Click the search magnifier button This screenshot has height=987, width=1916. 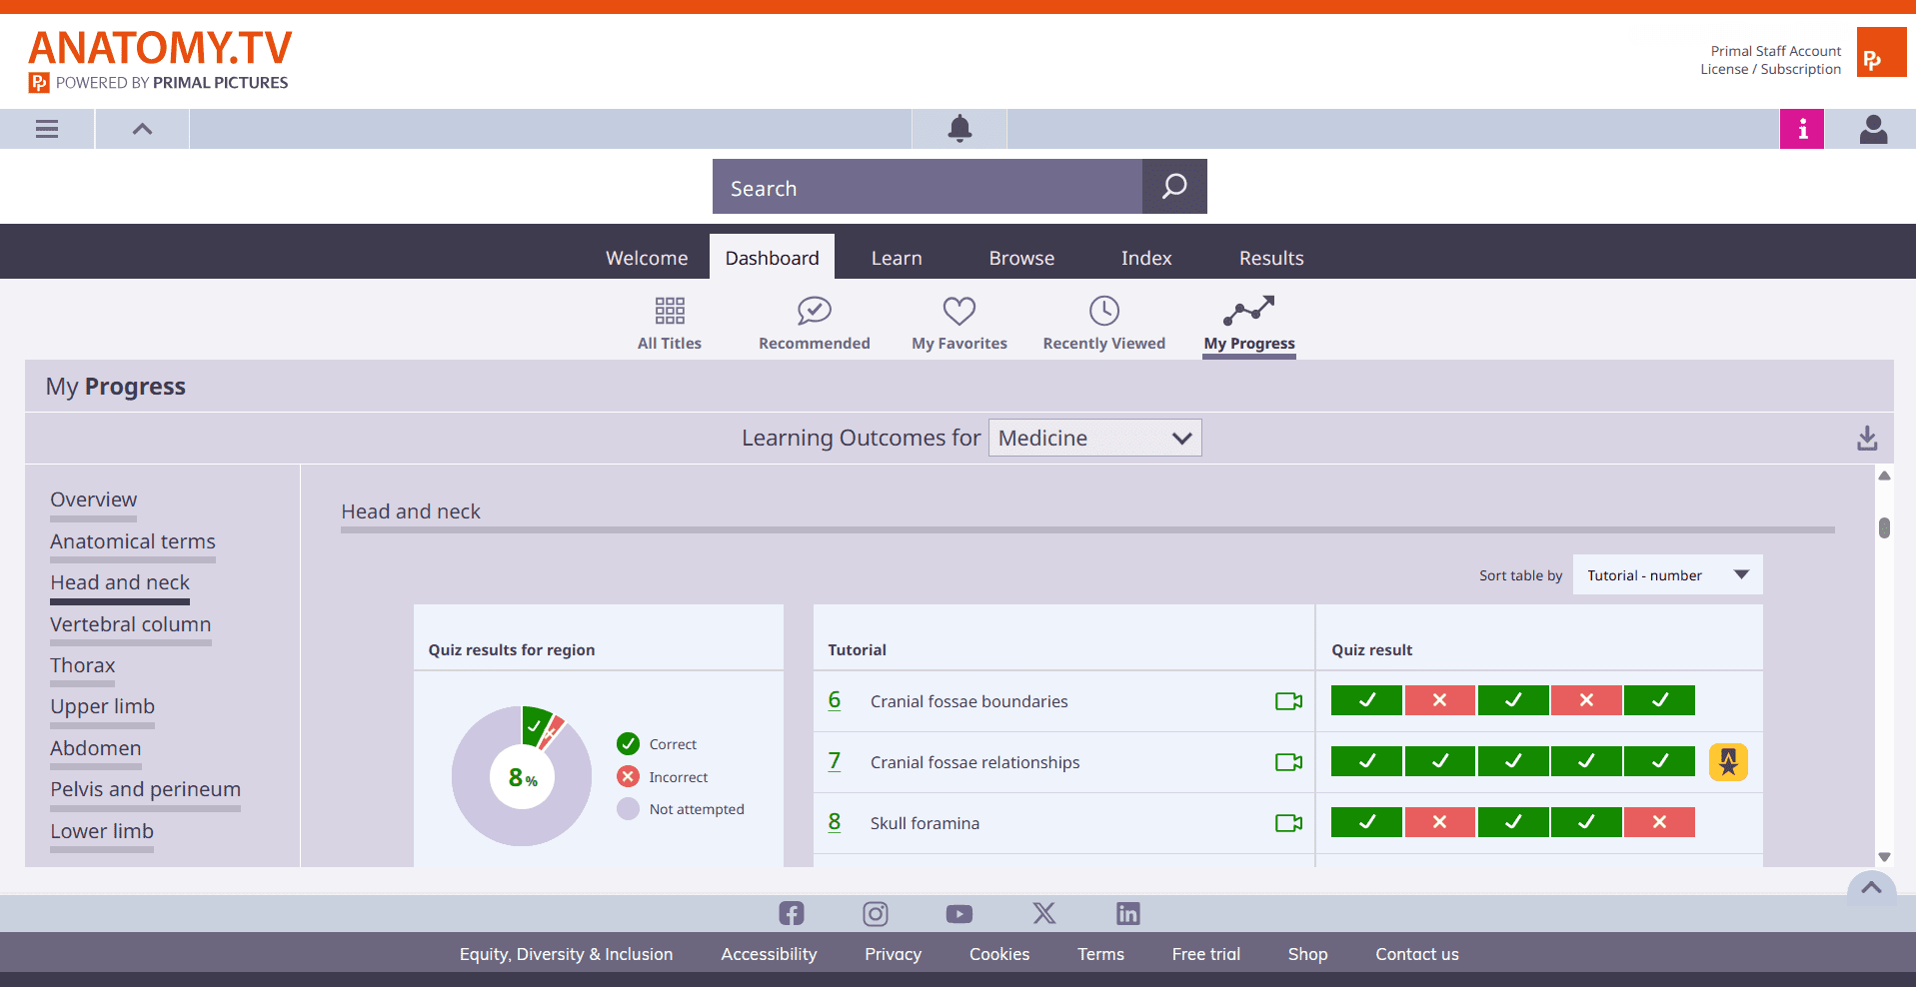click(1173, 187)
